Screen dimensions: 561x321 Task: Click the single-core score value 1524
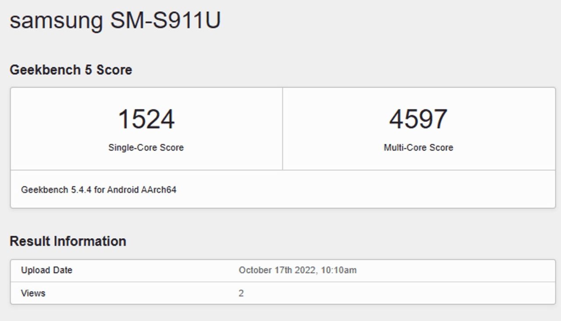coord(146,119)
